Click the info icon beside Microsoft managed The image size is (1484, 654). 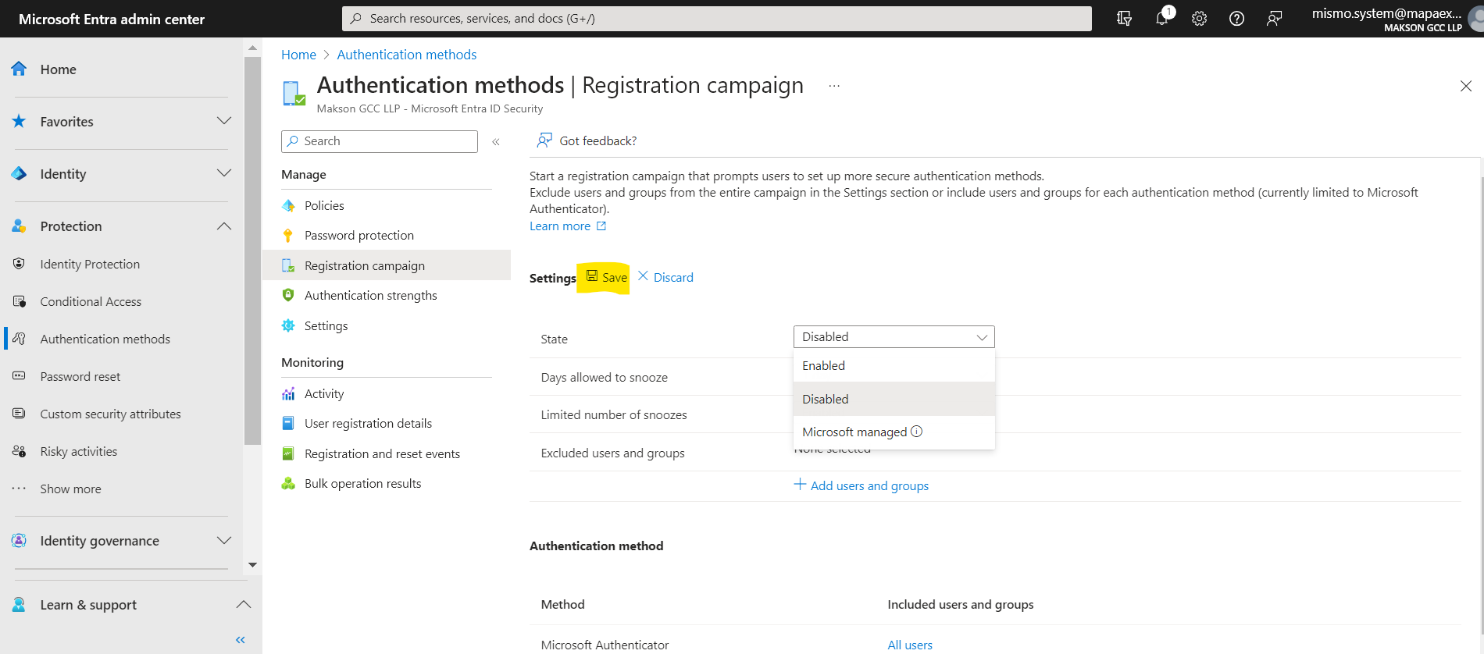(917, 432)
